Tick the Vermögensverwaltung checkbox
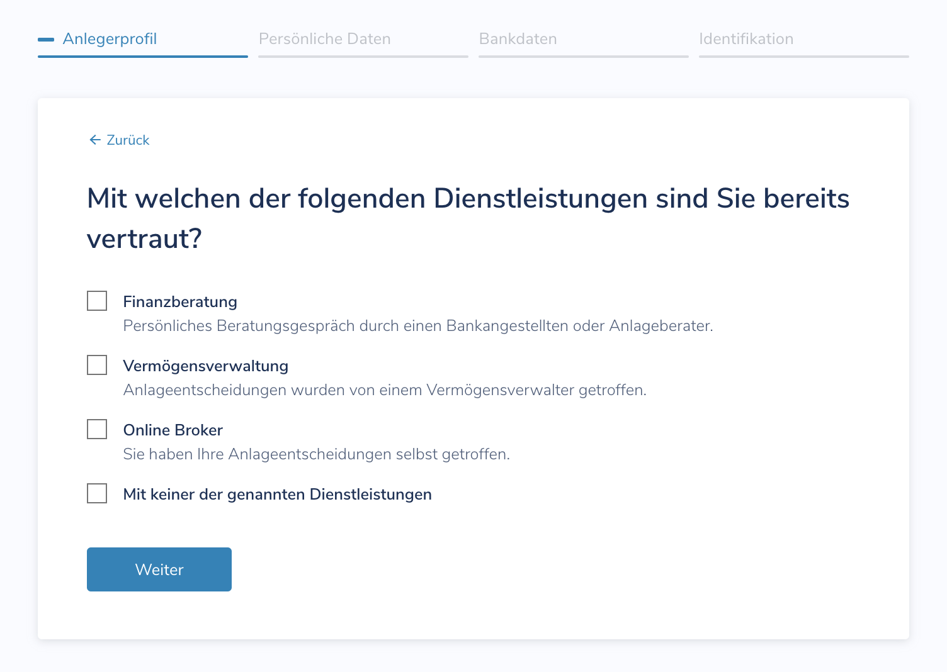This screenshot has width=947, height=672. pos(97,365)
